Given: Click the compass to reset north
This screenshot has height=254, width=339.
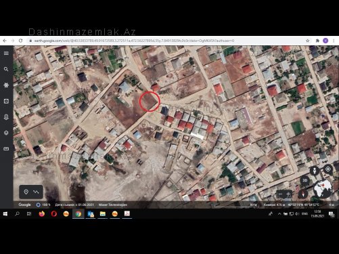Looking at the screenshot, I should (303, 194).
